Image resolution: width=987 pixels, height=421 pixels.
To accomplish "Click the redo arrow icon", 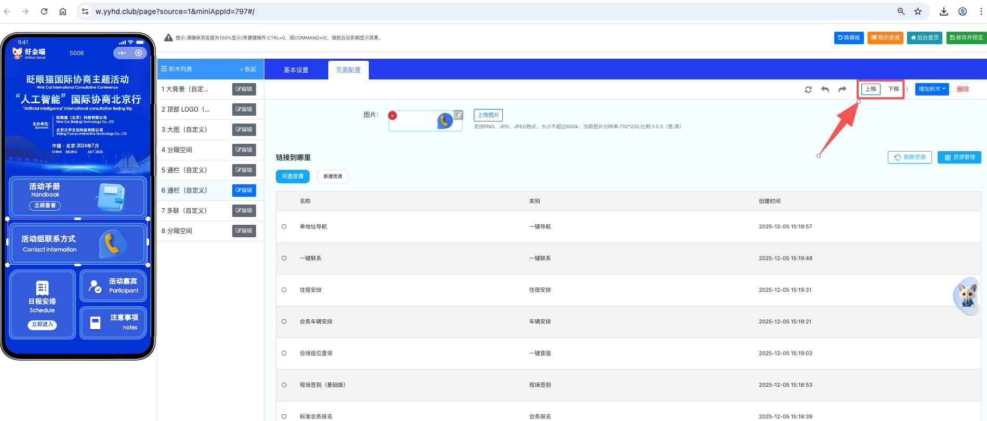I will (842, 89).
